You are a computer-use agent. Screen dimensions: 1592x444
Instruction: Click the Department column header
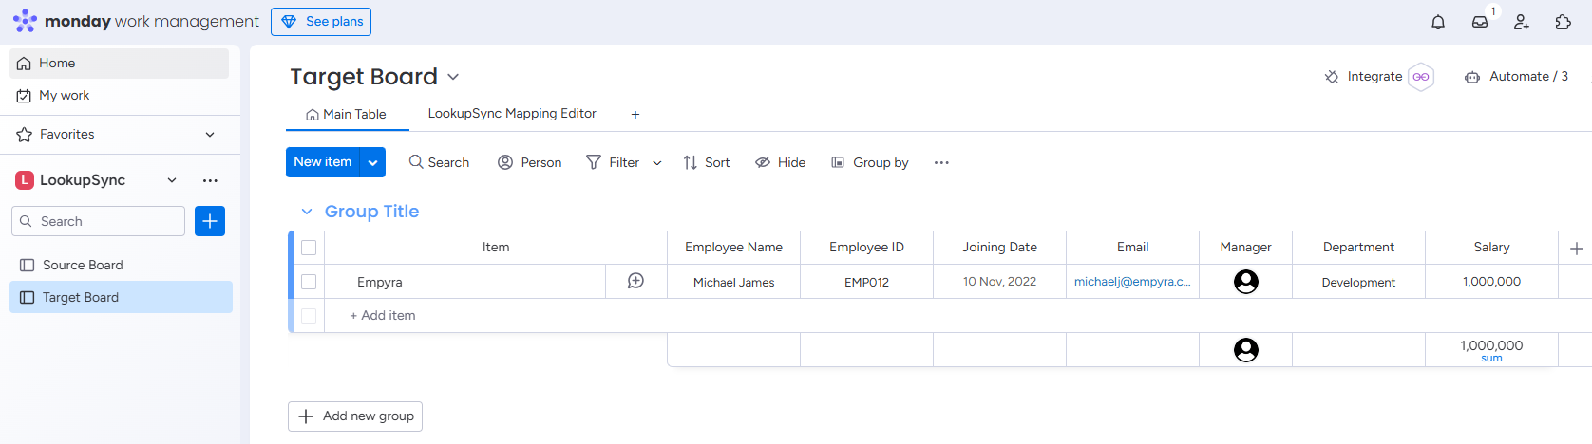pos(1359,248)
